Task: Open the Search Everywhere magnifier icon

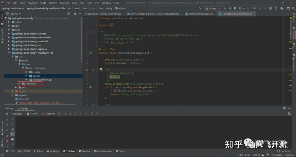Action: tap(293, 8)
